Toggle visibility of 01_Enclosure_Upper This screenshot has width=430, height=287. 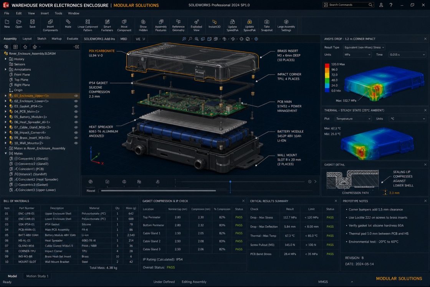click(x=76, y=96)
